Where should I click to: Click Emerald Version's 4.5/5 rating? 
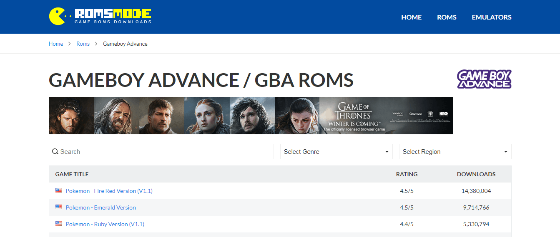coord(407,207)
